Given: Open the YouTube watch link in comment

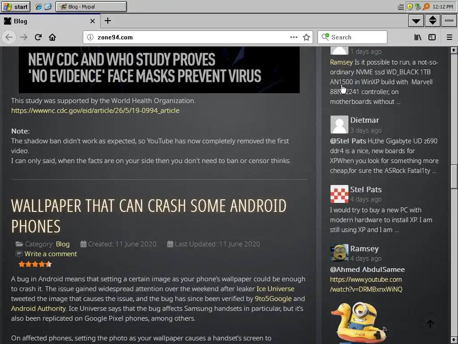Looking at the screenshot, I should coord(366,284).
